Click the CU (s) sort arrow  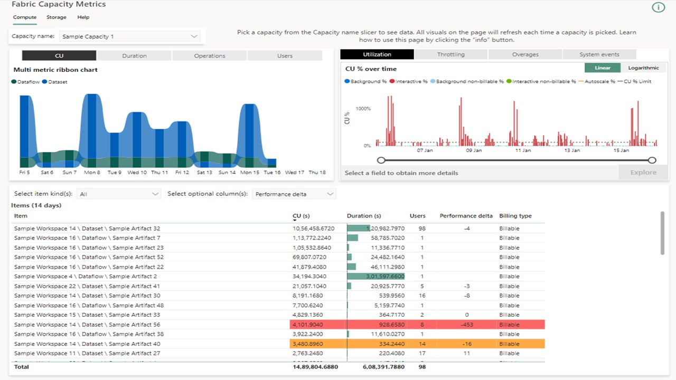click(x=295, y=221)
